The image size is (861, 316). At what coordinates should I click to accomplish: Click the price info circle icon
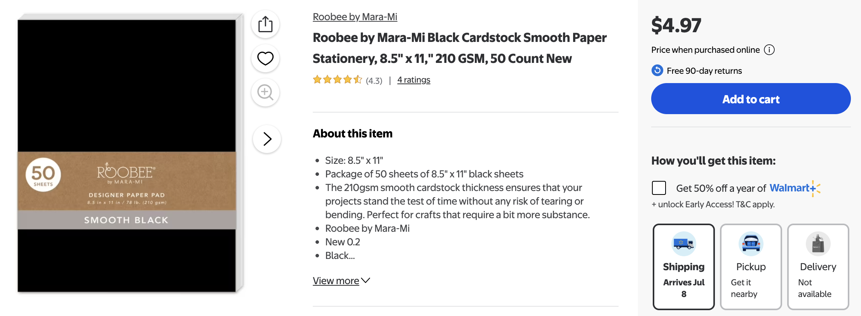769,50
